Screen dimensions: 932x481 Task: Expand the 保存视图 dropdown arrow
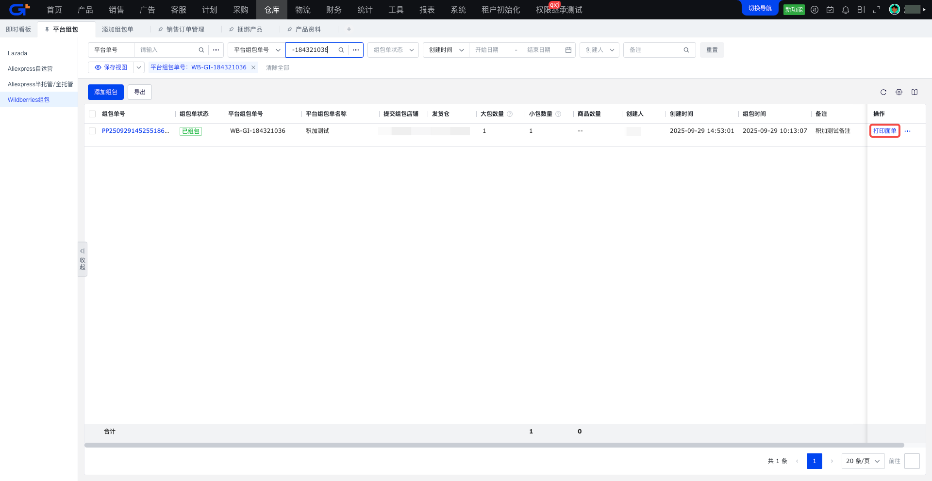pos(139,67)
